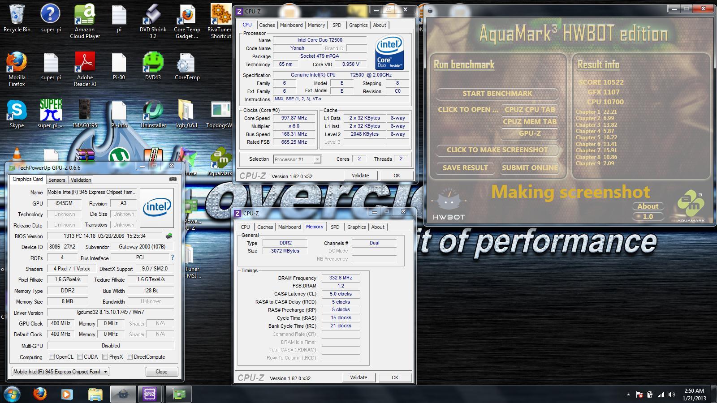717x403 pixels.
Task: Launch the Uninstaller desktop icon
Action: tap(153, 114)
